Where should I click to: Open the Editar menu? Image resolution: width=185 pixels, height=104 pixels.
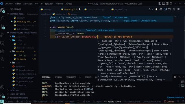click(18, 4)
